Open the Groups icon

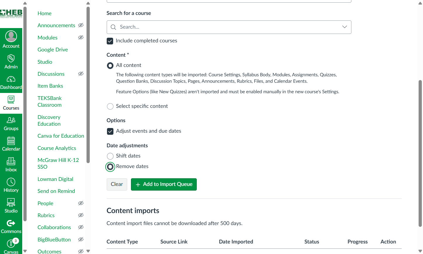[11, 120]
